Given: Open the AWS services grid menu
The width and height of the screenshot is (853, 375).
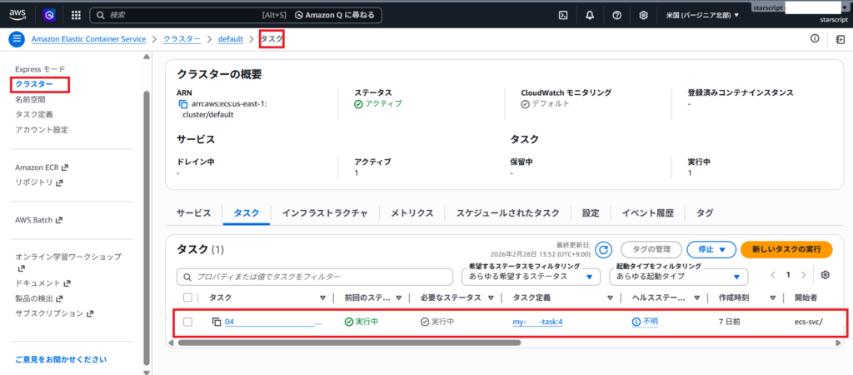Looking at the screenshot, I should pos(76,15).
